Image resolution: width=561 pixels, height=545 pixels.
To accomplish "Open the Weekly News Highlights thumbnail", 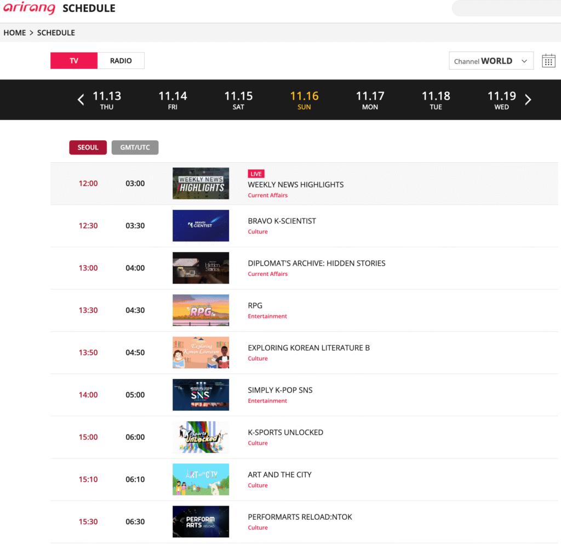I will (x=201, y=183).
